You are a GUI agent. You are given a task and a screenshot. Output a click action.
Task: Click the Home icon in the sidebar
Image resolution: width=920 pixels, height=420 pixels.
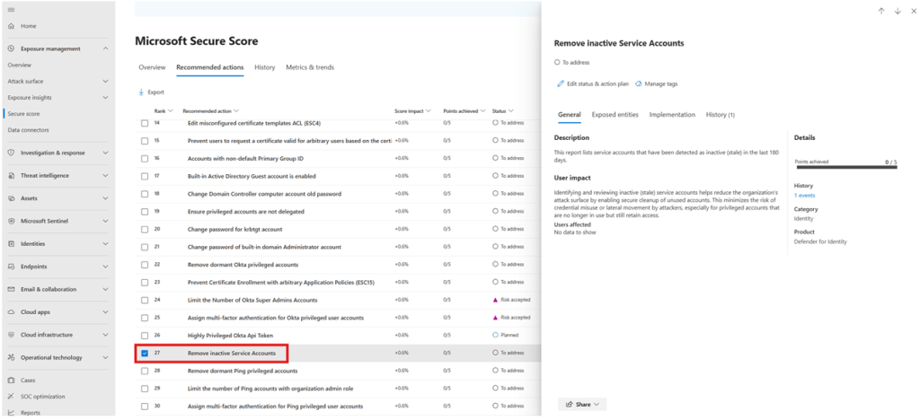pyautogui.click(x=12, y=27)
